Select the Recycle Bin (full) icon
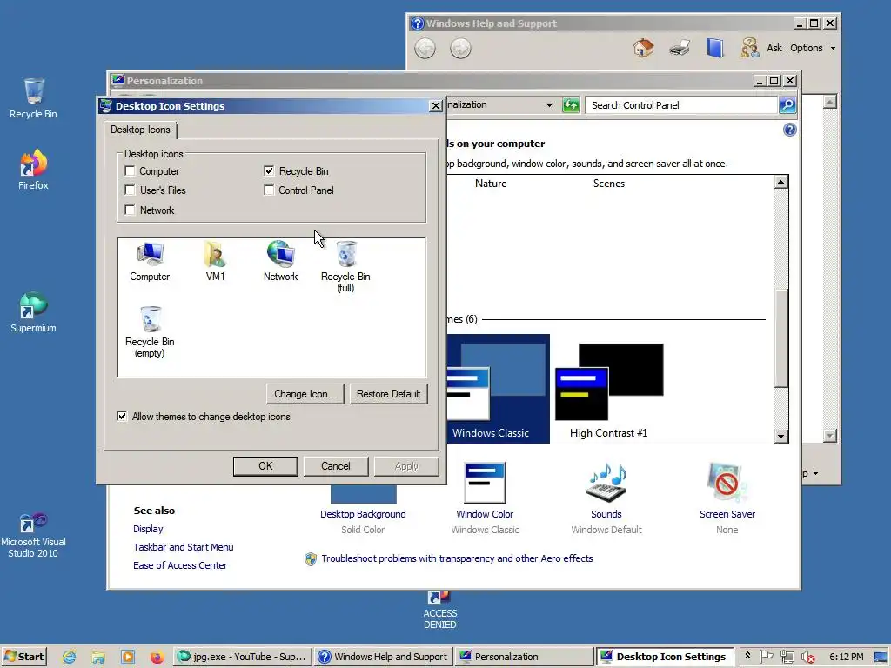This screenshot has width=891, height=668. pyautogui.click(x=345, y=266)
